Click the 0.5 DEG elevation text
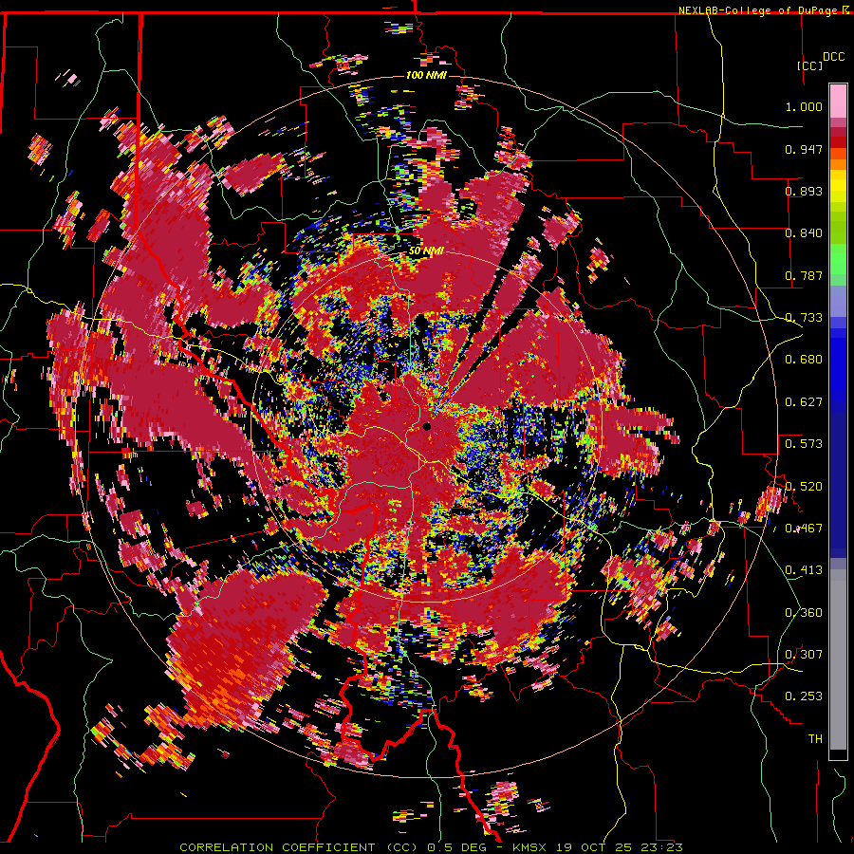 point(458,847)
